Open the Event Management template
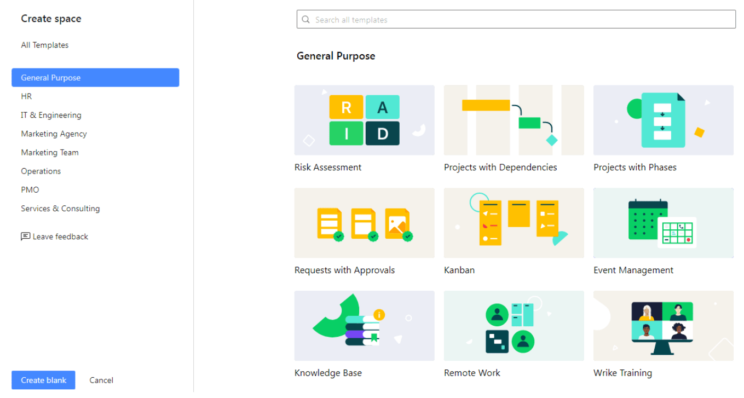744x398 pixels. pyautogui.click(x=663, y=223)
